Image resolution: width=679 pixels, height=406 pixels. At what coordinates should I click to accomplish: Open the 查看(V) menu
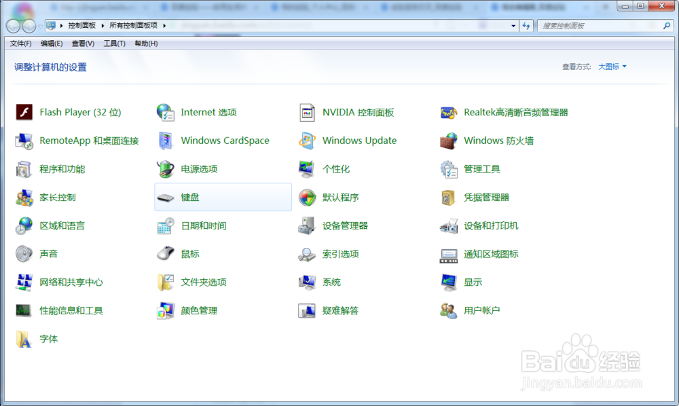[x=83, y=43]
